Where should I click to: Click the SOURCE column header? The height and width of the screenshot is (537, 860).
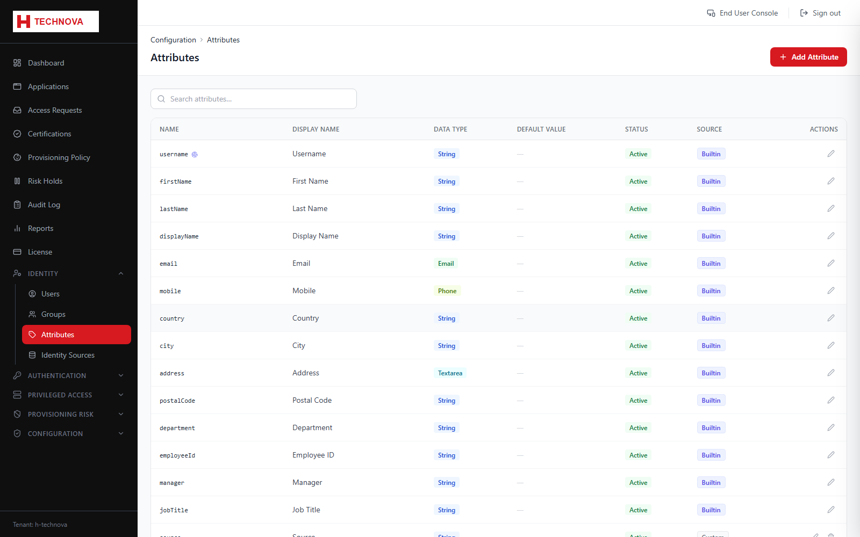pyautogui.click(x=709, y=129)
